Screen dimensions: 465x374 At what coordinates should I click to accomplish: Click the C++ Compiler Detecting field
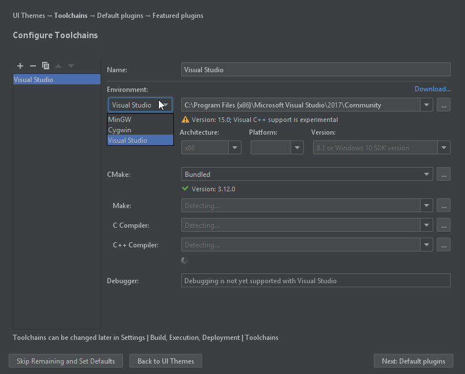tap(301, 245)
